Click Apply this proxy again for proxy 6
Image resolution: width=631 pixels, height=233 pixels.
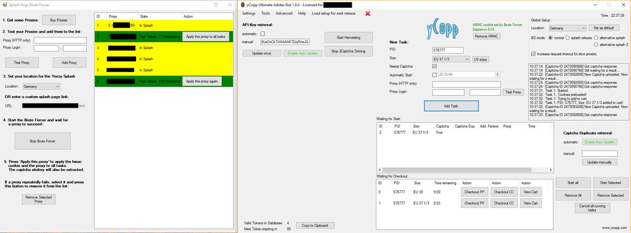[202, 81]
